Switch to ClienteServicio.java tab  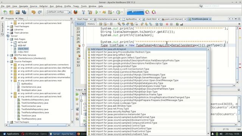pos(107,19)
